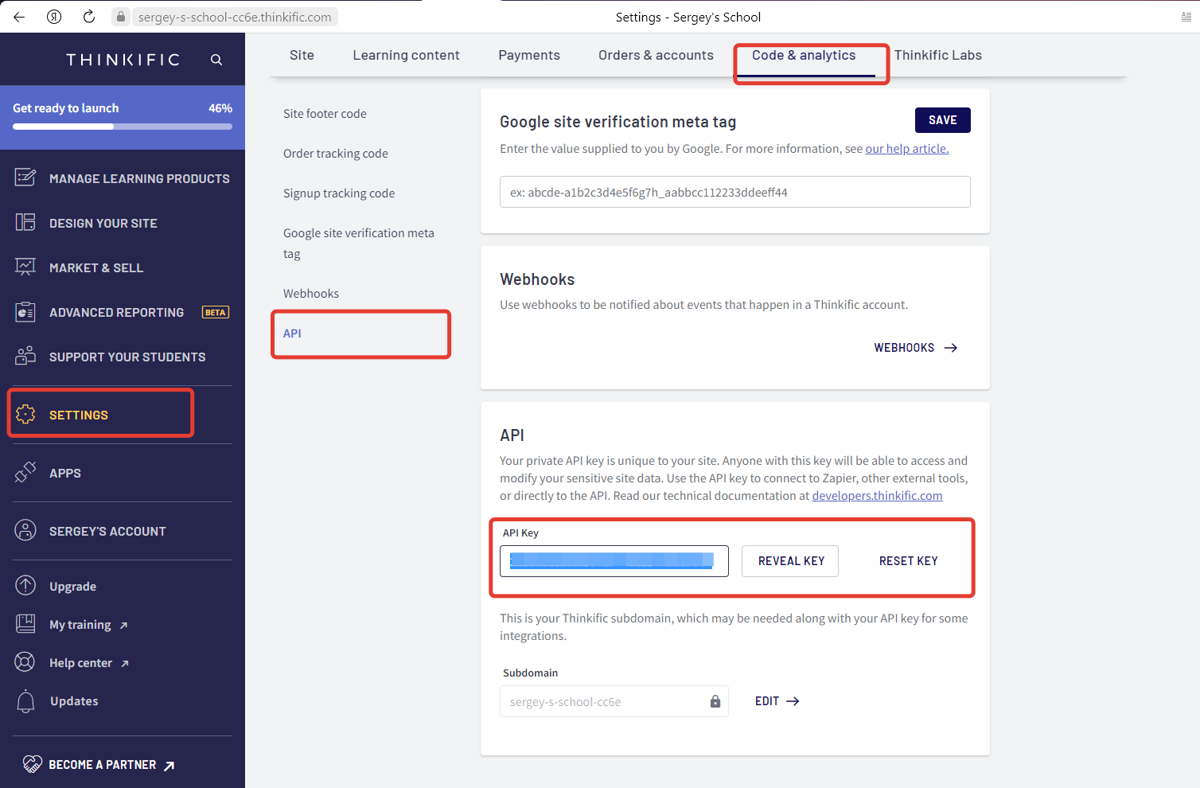Screen dimensions: 1200x788
Task: Open MARKET & SELL menu label
Action: pos(96,268)
